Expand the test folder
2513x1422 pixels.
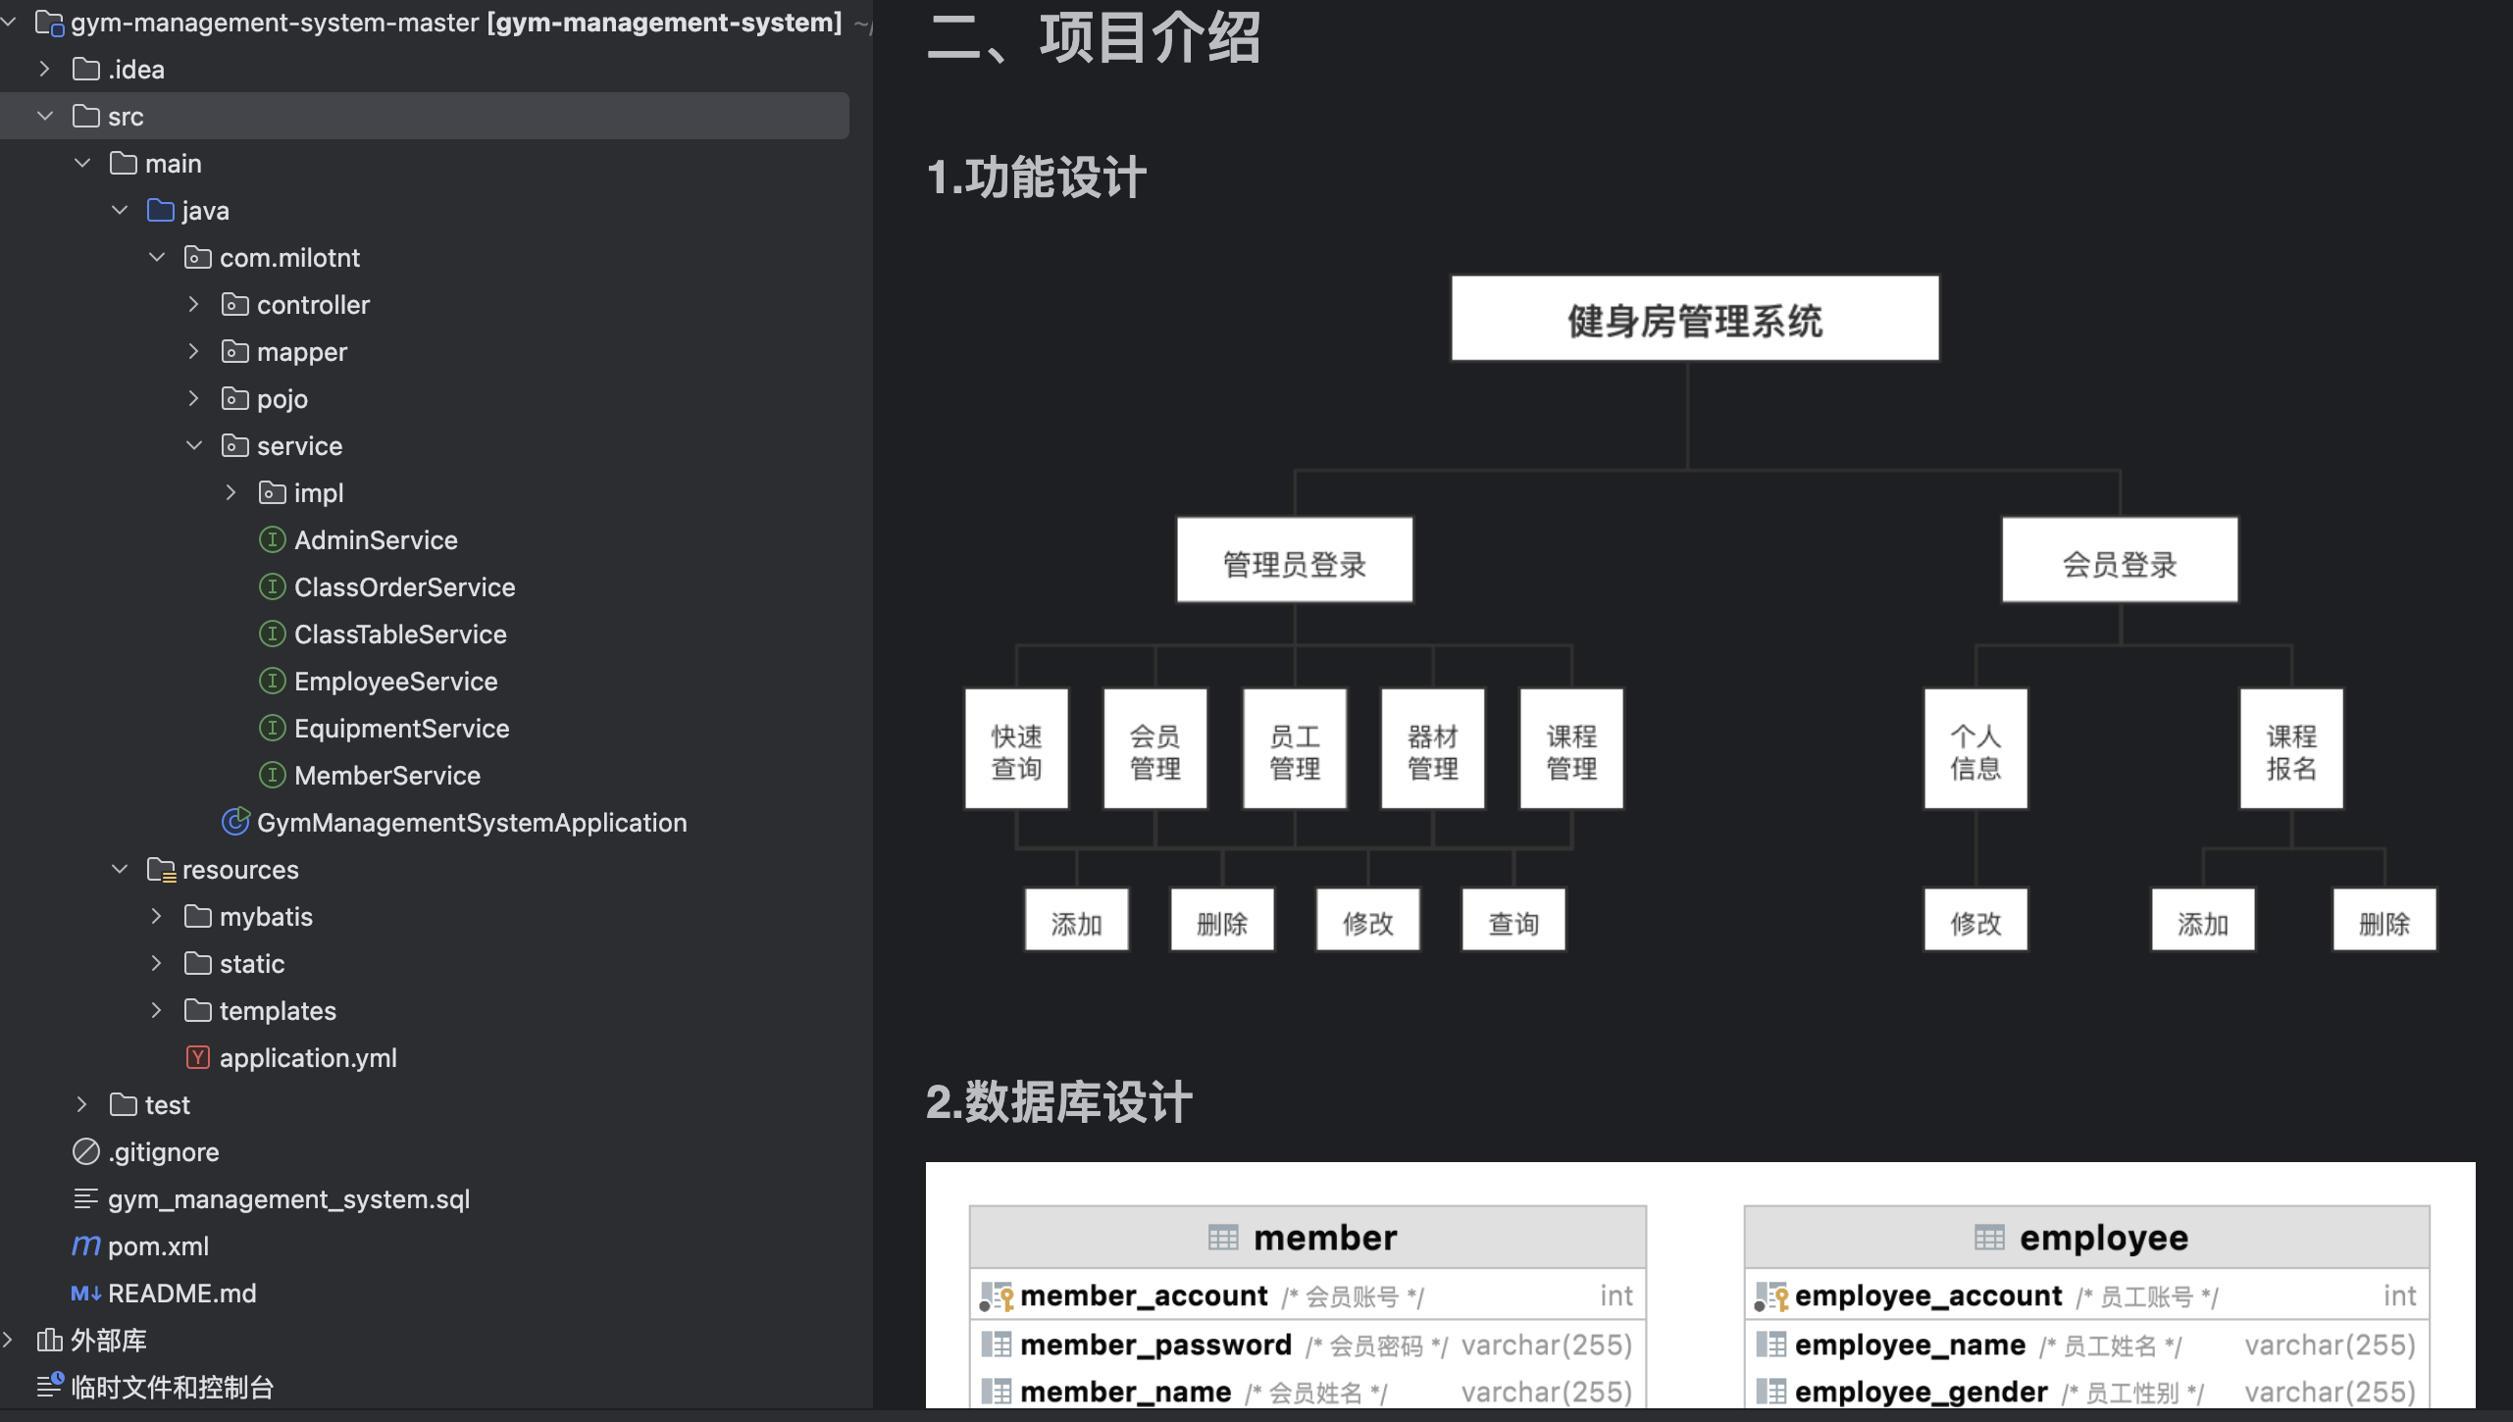(81, 1105)
